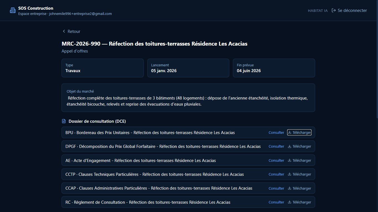Click the download icon in the CCTP row

tap(289, 174)
